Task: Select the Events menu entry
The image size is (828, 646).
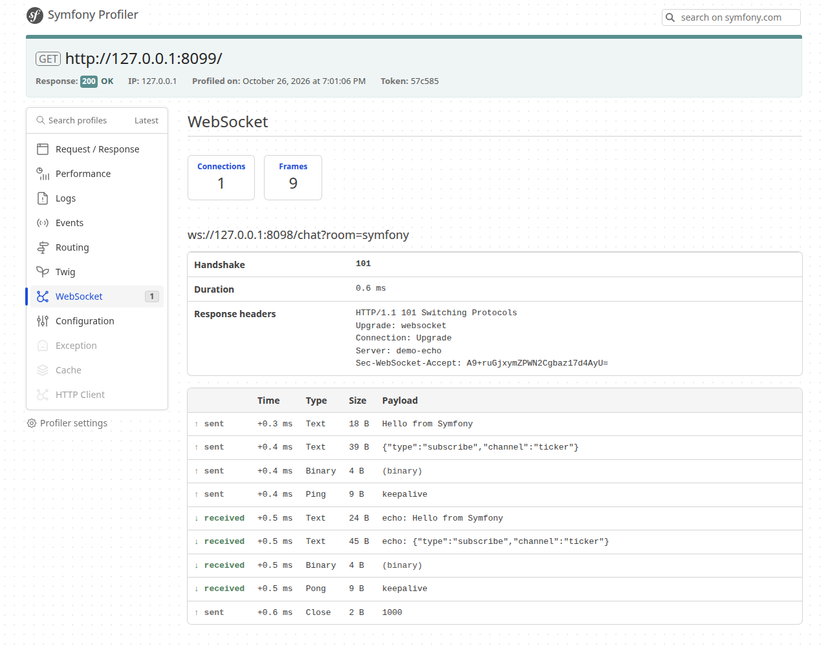Action: pos(96,223)
